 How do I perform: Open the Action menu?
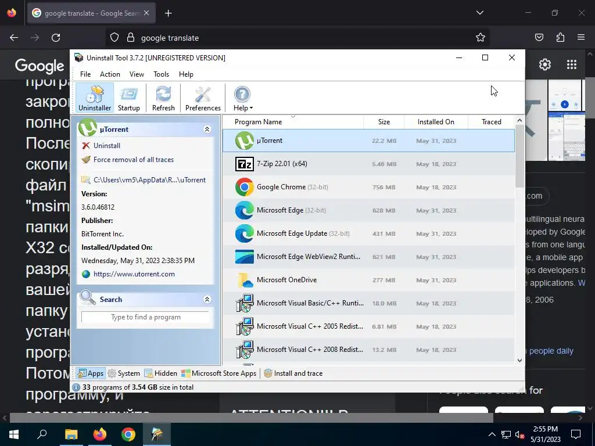(110, 74)
